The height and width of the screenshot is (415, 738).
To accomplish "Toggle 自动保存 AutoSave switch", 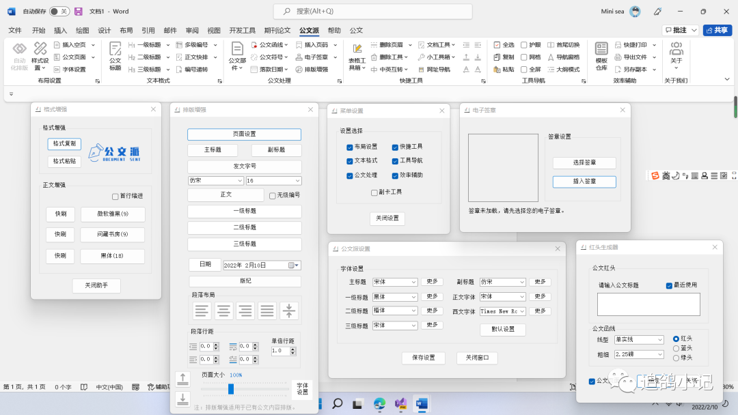I will pyautogui.click(x=59, y=12).
